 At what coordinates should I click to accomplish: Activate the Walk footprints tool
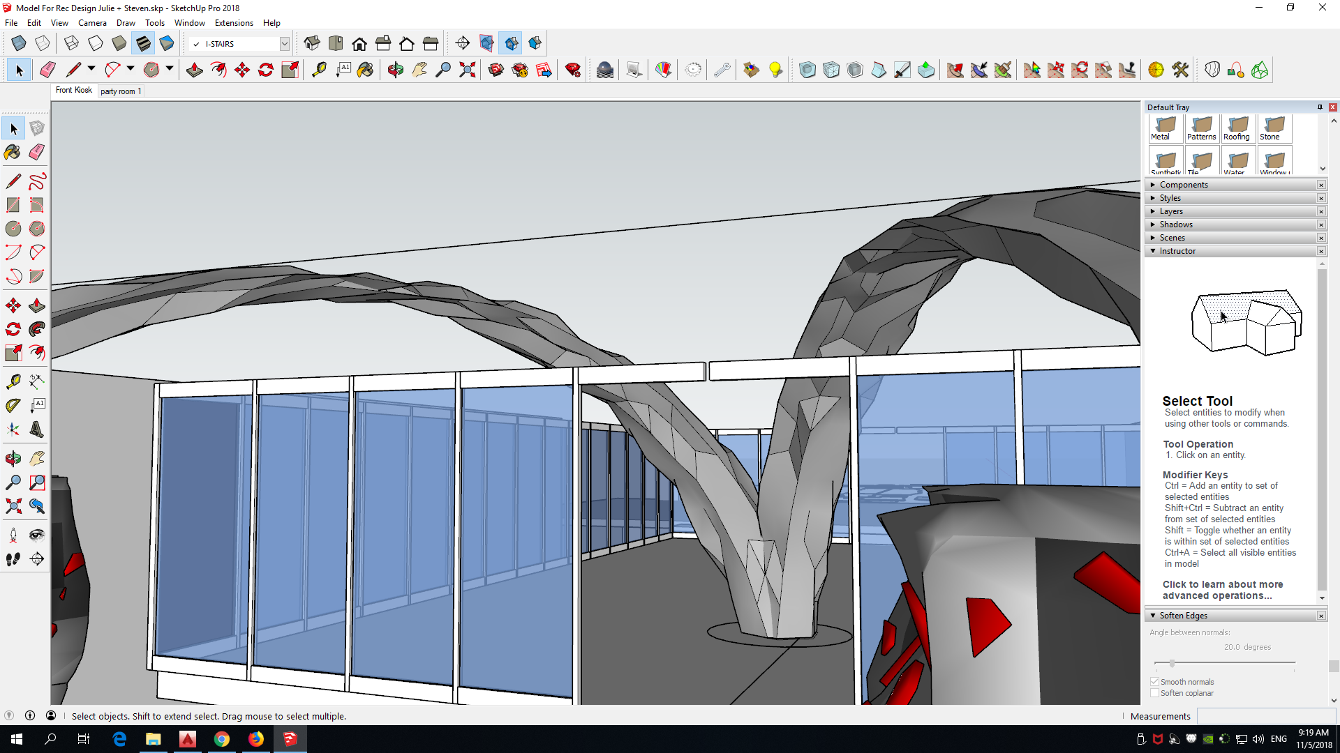click(13, 558)
